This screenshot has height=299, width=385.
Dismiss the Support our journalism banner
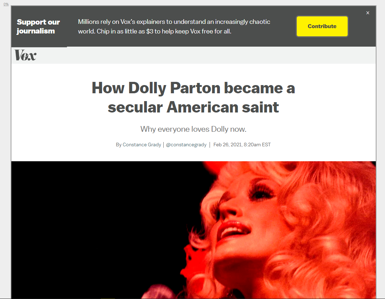click(368, 13)
